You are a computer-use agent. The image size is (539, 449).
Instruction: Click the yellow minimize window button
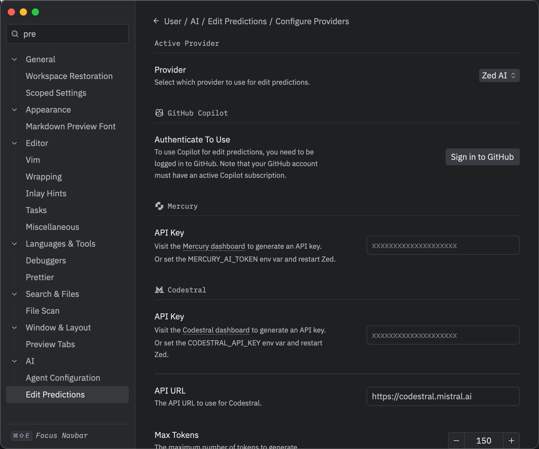[x=23, y=12]
